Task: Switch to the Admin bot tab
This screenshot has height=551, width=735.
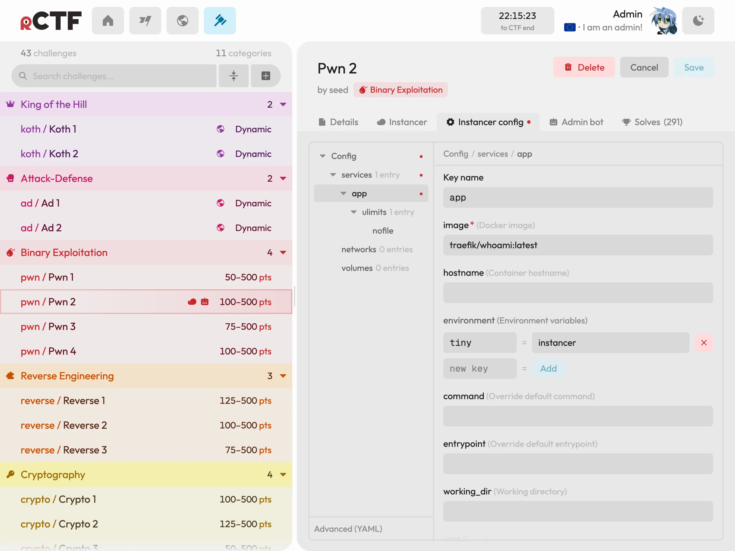Action: [x=577, y=122]
